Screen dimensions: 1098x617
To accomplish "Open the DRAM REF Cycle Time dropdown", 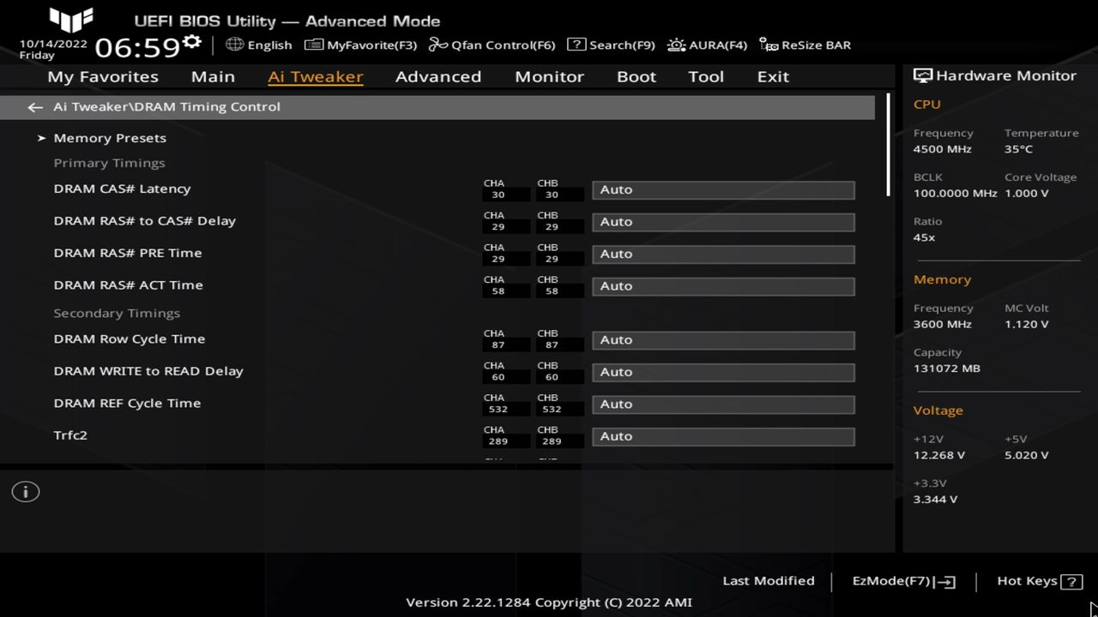I will [x=722, y=404].
